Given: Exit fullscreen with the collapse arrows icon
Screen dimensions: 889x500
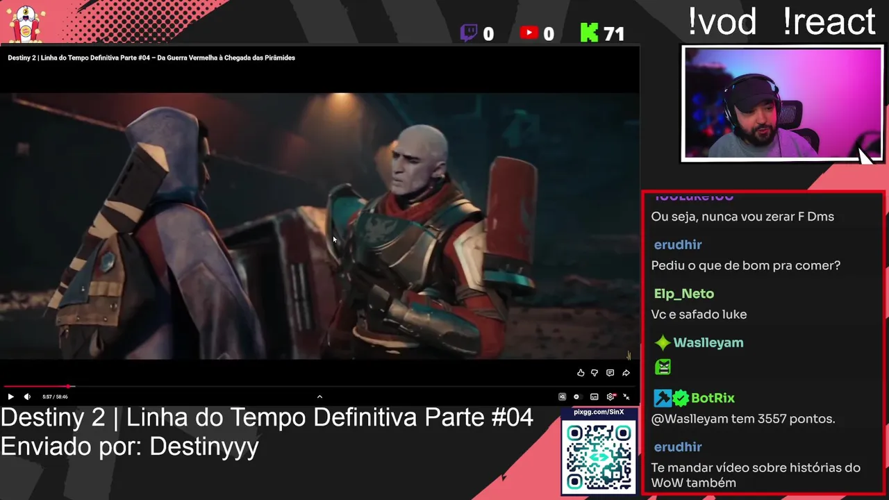Looking at the screenshot, I should 626,397.
